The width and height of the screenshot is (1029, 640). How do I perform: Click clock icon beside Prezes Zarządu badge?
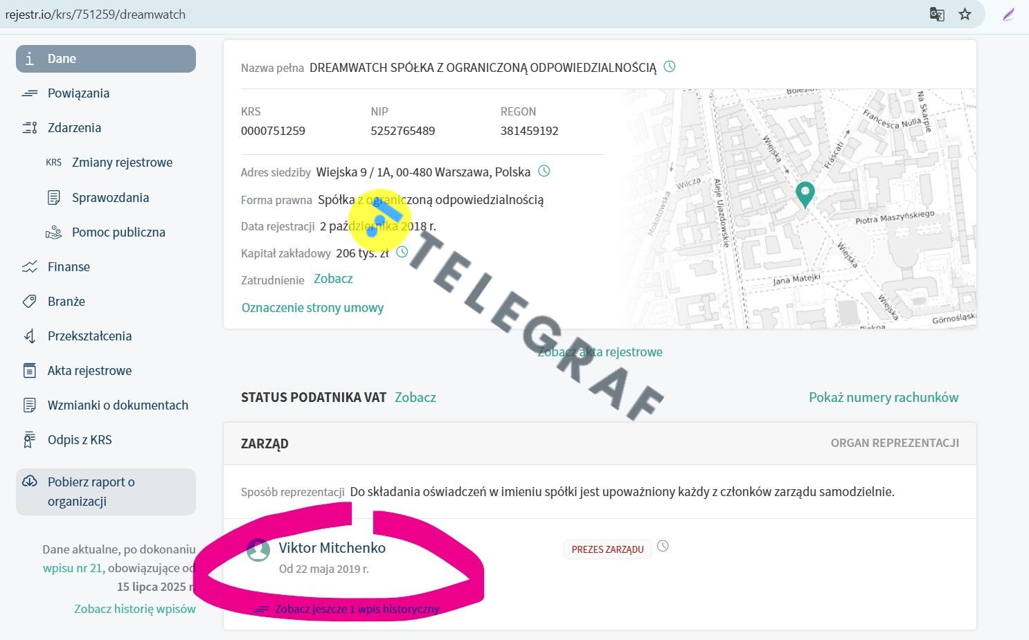coord(663,547)
